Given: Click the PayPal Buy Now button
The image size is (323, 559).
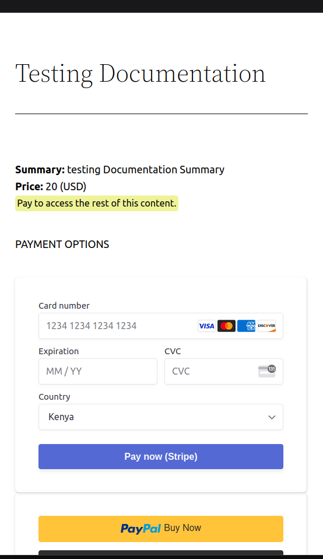Looking at the screenshot, I should [x=161, y=529].
